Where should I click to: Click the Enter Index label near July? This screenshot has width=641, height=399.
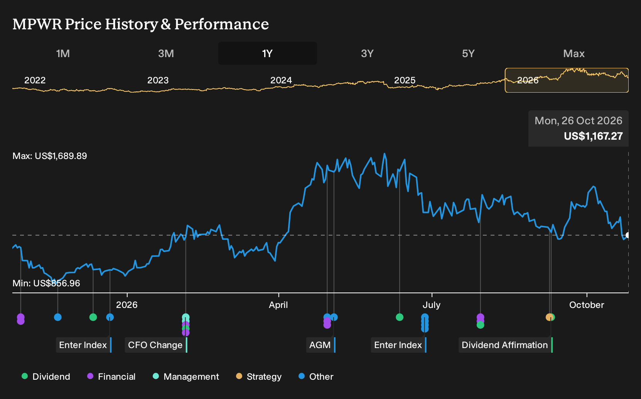(399, 345)
